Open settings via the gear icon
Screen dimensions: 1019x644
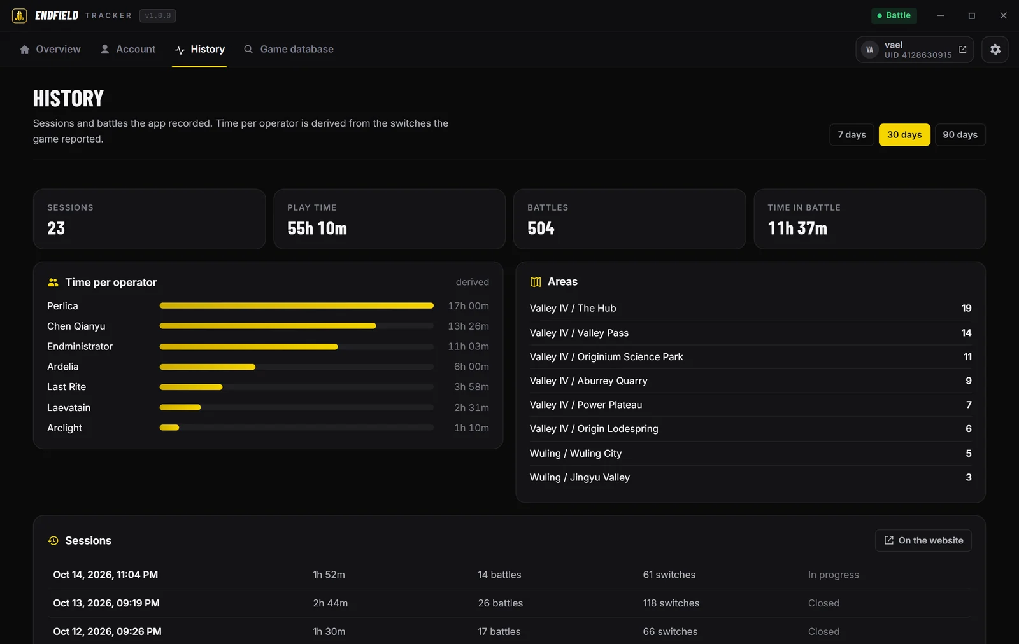coord(995,50)
